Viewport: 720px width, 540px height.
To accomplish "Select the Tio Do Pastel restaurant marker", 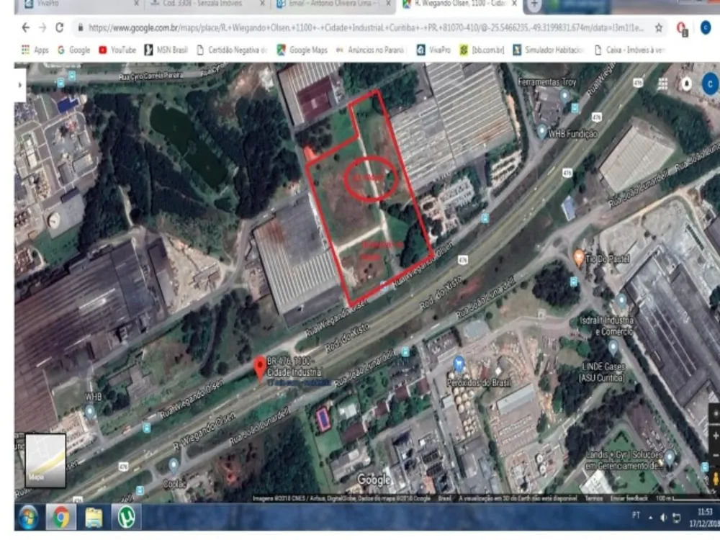I will tap(579, 258).
